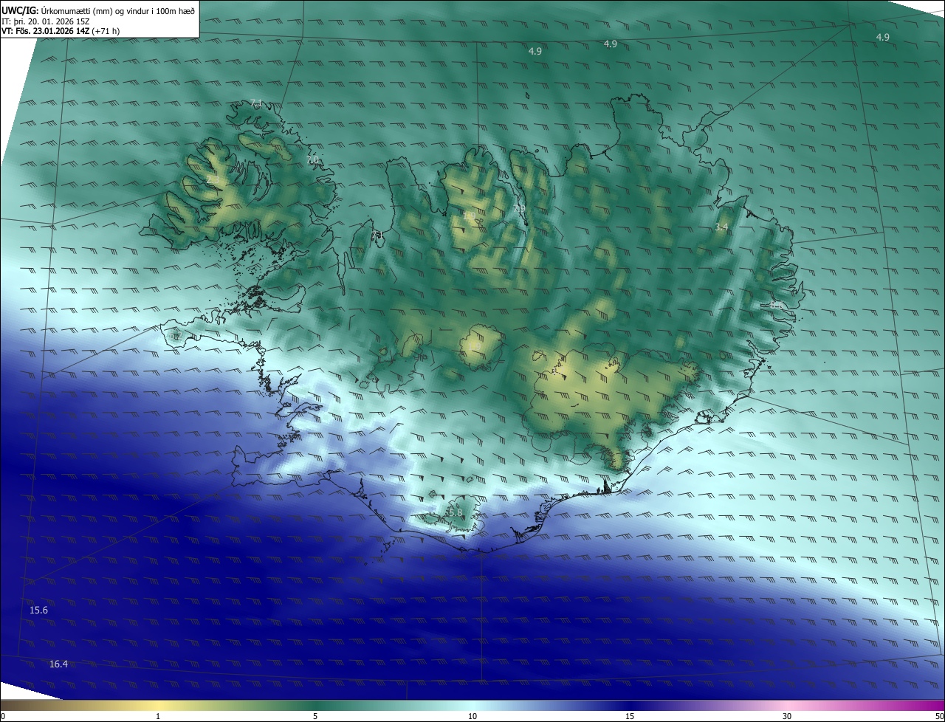Pick the yellow color above the 1 tick
This screenshot has height=722, width=945.
[158, 705]
